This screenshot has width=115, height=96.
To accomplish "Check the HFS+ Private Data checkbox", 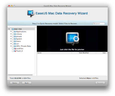I will (x=13, y=46).
